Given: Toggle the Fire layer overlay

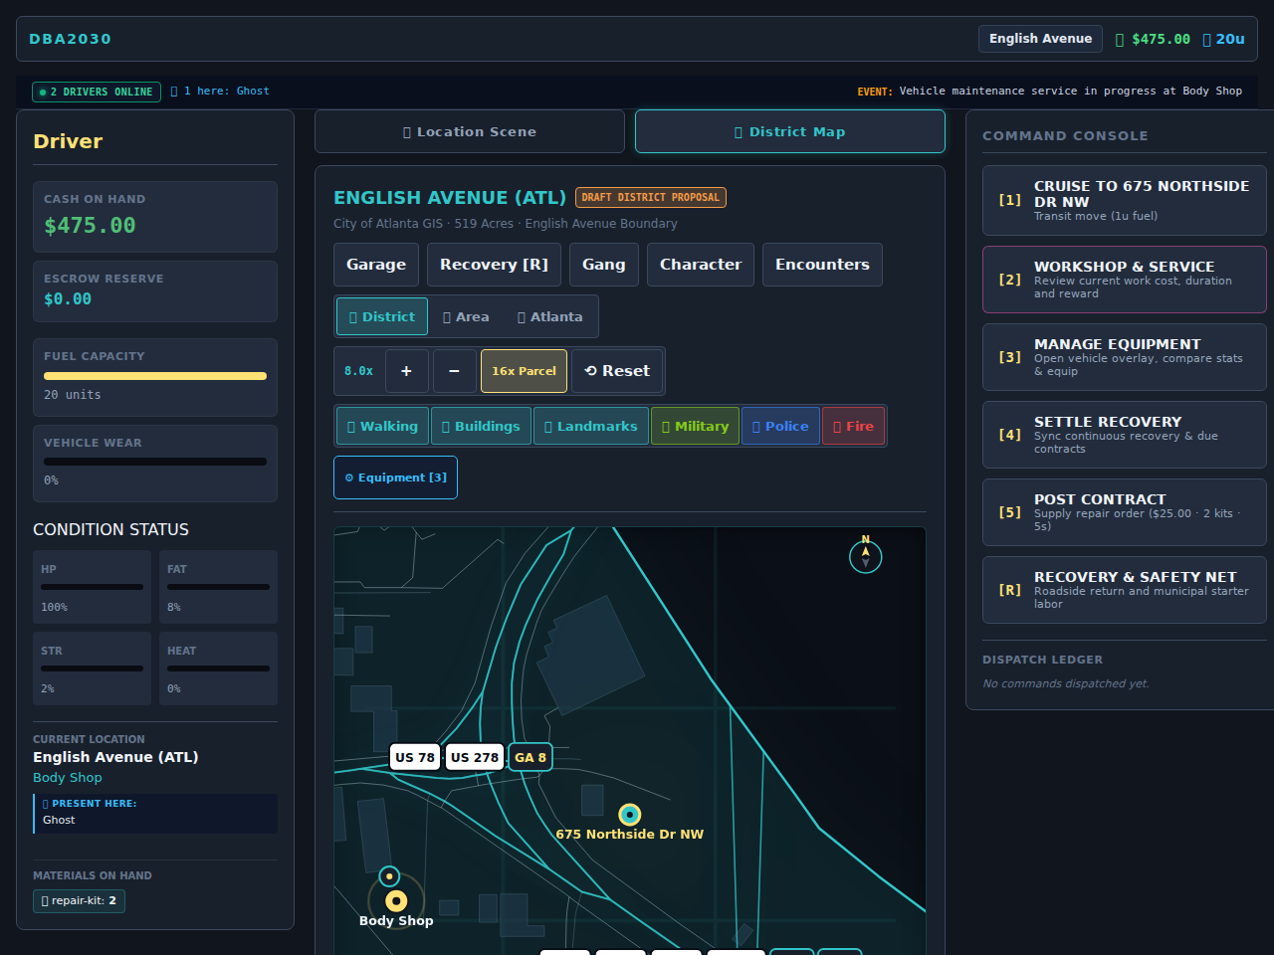Looking at the screenshot, I should pos(853,426).
